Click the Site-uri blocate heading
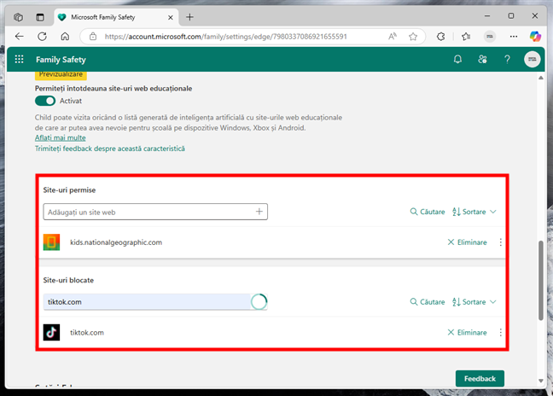The image size is (553, 396). point(68,280)
